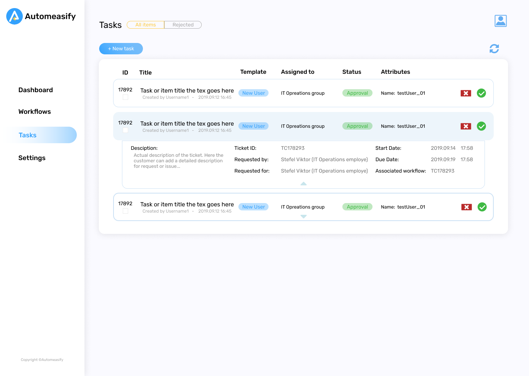This screenshot has height=376, width=529.
Task: Reject the first task with red X
Action: [x=465, y=93]
